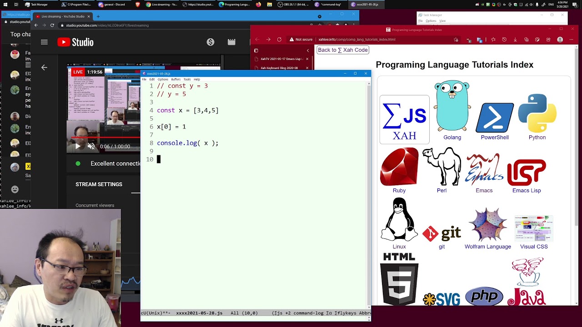
Task: Open Edge profile avatar
Action: pos(560,40)
